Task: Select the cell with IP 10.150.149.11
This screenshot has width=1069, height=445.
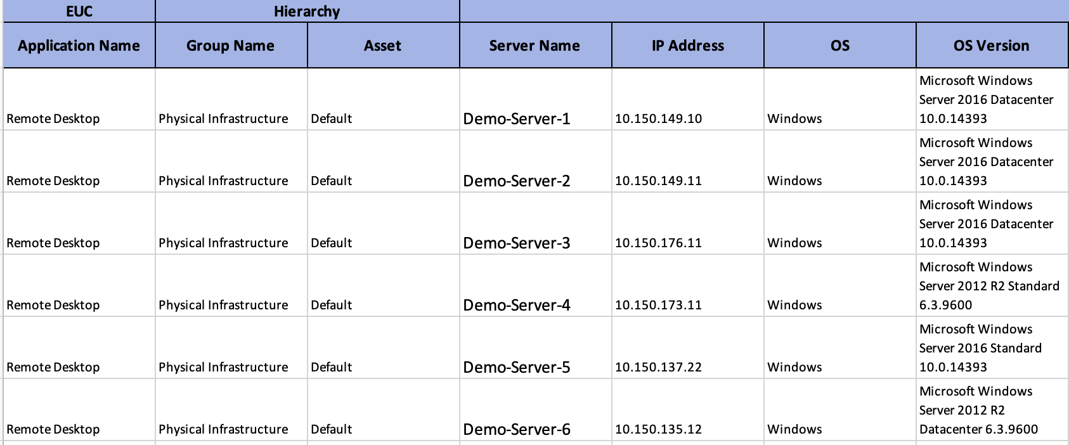Action: pos(658,181)
